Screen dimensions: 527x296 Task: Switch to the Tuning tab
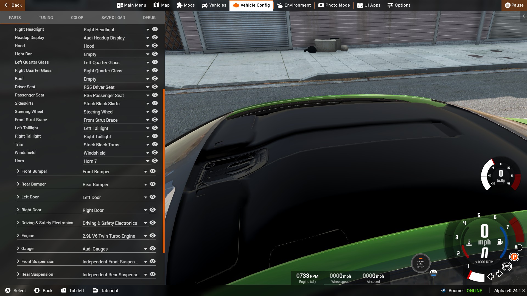46,18
